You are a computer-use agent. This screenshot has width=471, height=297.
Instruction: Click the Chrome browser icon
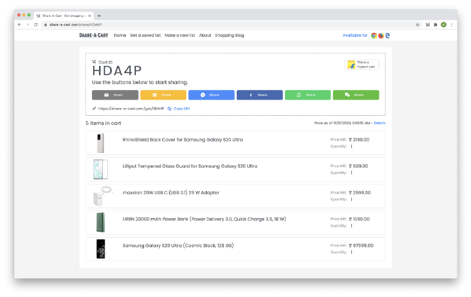pos(374,36)
